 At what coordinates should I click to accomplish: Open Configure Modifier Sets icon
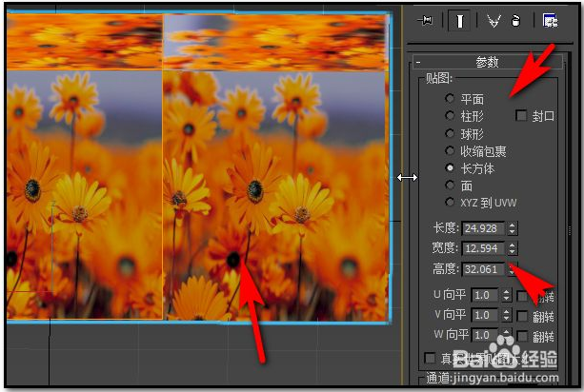pos(550,21)
